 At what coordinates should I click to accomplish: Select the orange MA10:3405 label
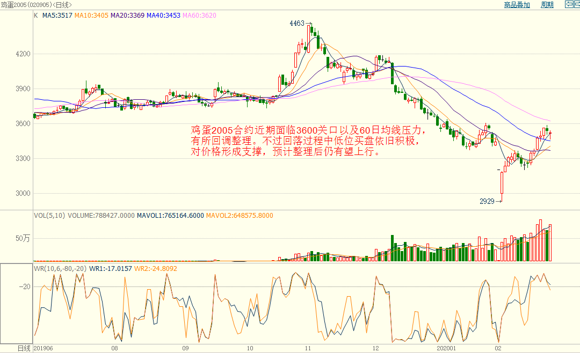(x=91, y=16)
